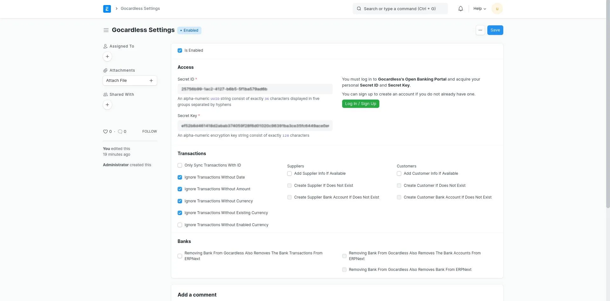Check Add Customer Info If Available
The width and height of the screenshot is (610, 301).
(x=399, y=173)
